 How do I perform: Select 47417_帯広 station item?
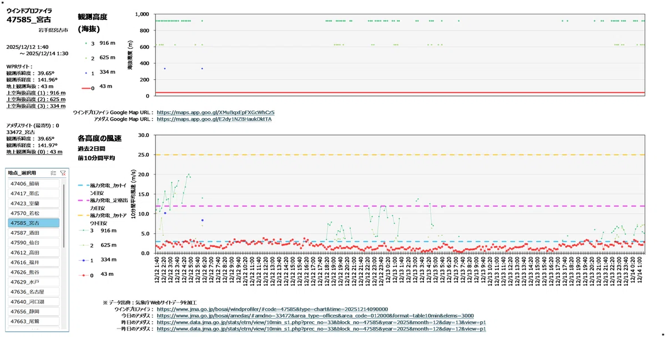click(33, 193)
